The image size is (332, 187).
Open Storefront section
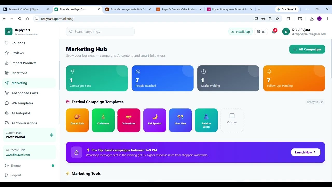29,73
